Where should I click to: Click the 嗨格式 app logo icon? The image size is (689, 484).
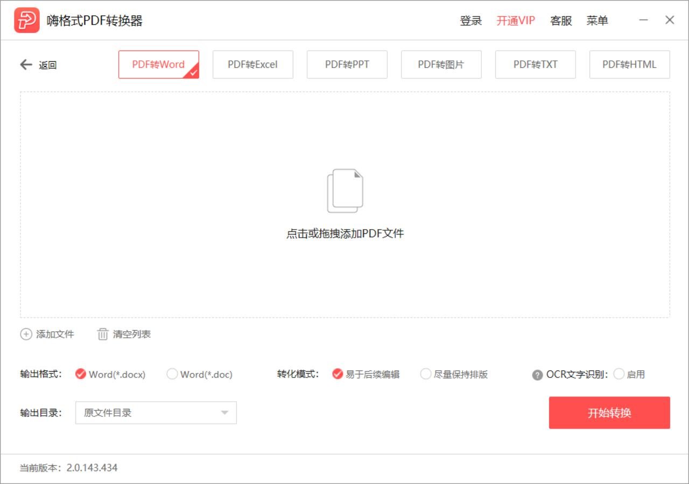click(26, 20)
